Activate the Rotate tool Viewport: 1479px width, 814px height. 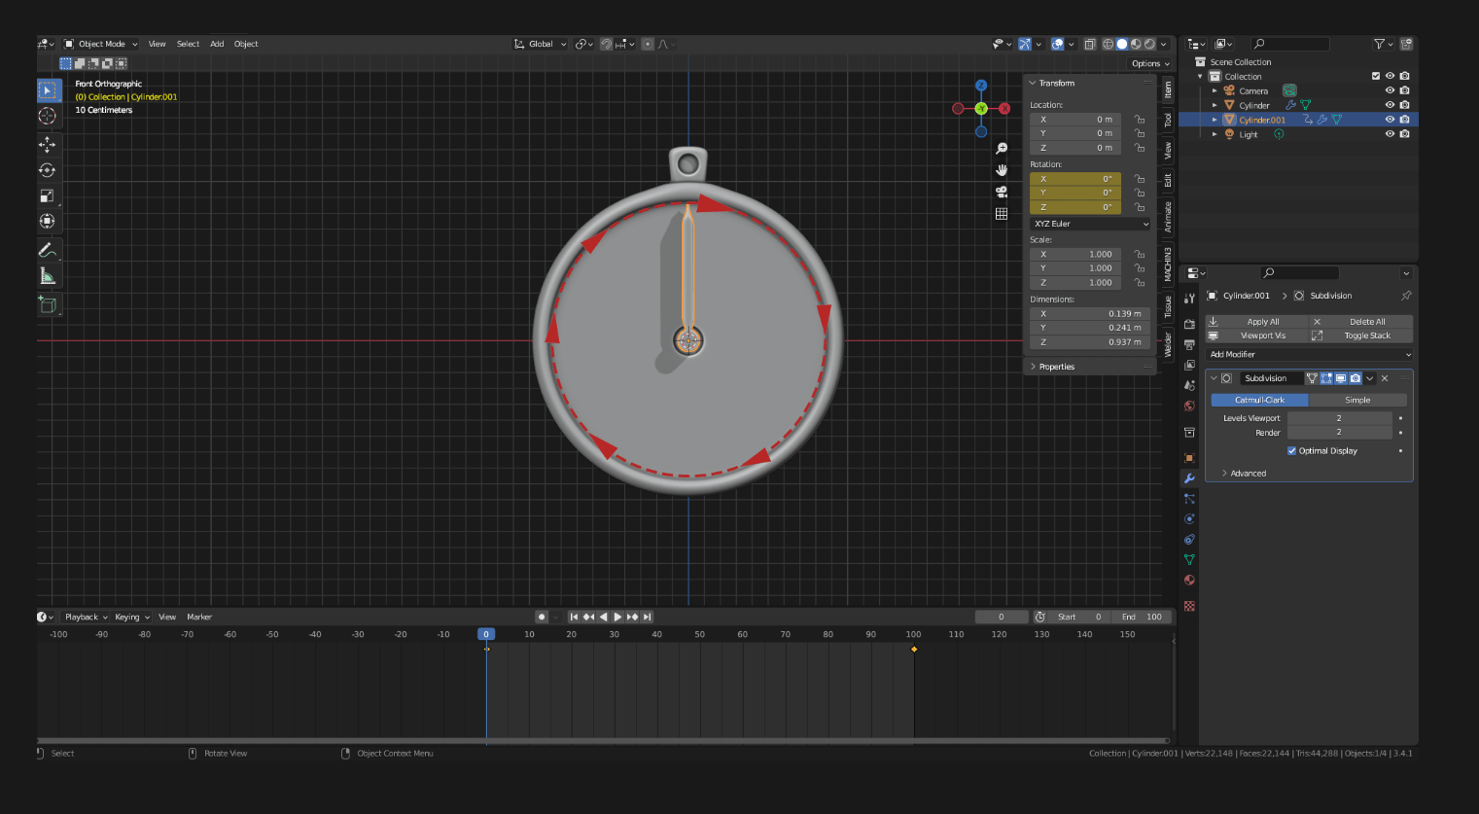point(48,169)
